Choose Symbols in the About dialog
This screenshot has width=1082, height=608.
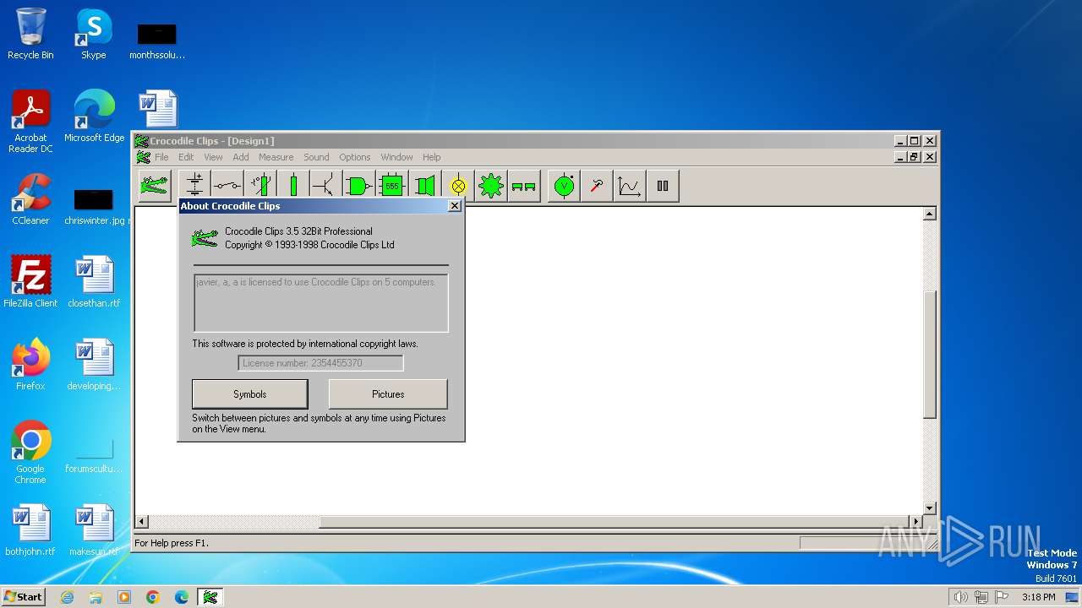(x=250, y=394)
